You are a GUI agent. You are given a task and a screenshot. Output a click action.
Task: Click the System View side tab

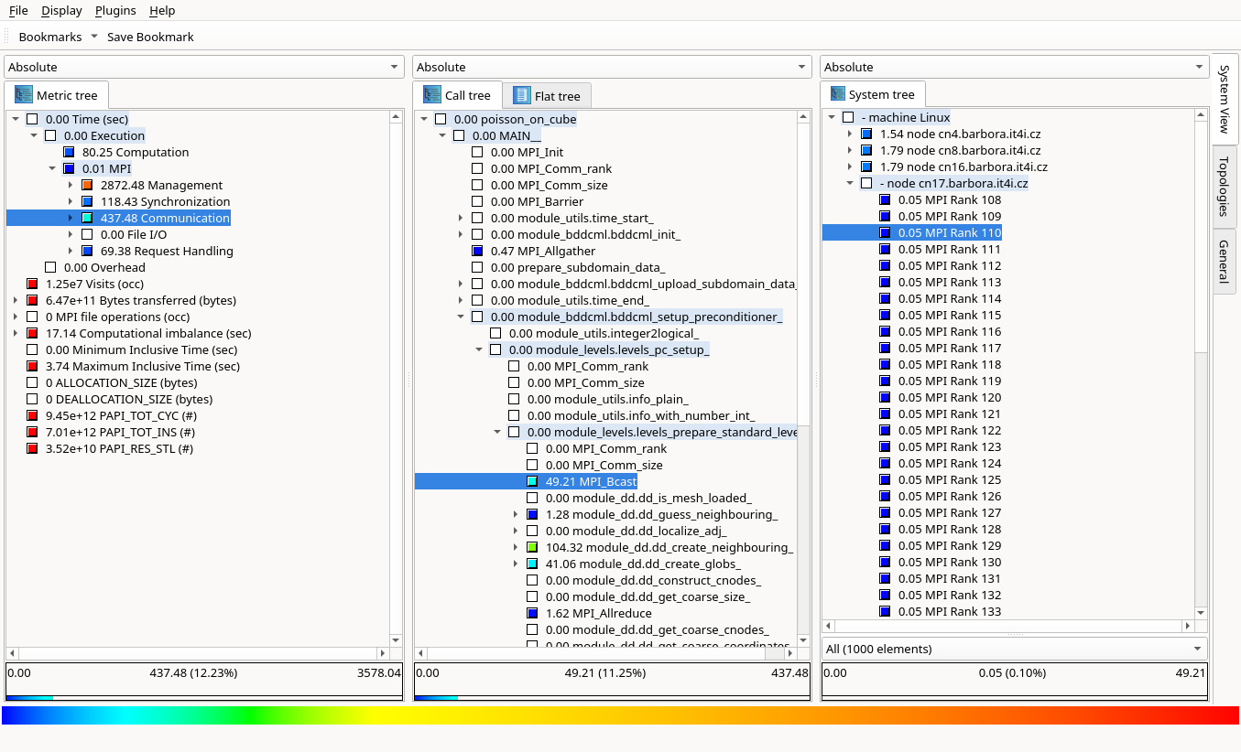point(1224,99)
